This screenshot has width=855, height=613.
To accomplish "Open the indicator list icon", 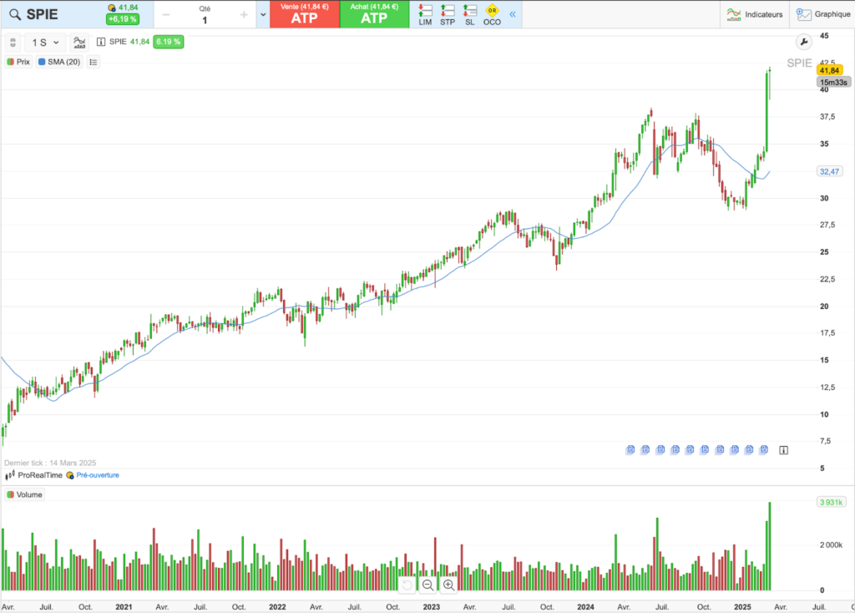I will point(94,62).
